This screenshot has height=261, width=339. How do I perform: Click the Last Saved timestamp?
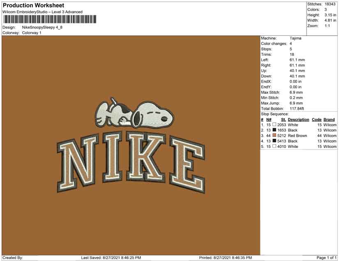(111, 258)
